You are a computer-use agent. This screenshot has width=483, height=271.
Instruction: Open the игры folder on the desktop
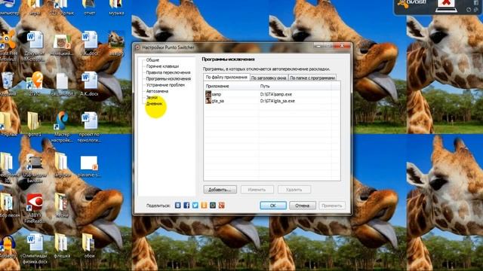pyautogui.click(x=35, y=8)
